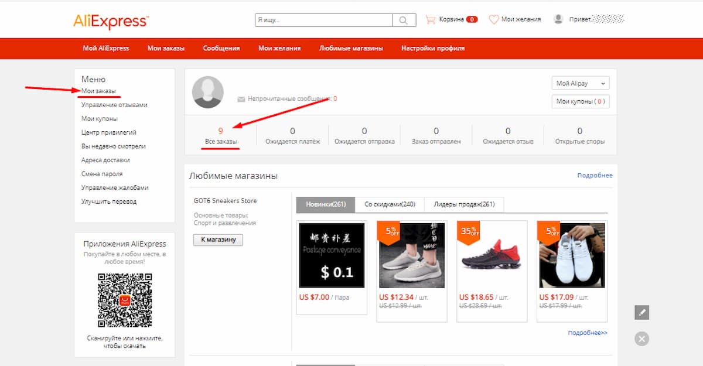
Task: Open Мой AliExpress in red navigation bar
Action: point(106,48)
